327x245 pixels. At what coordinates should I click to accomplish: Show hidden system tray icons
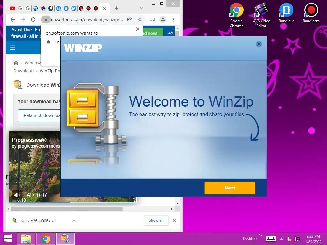tap(282, 239)
